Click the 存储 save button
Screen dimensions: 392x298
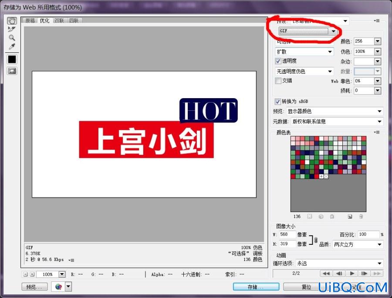256,287
